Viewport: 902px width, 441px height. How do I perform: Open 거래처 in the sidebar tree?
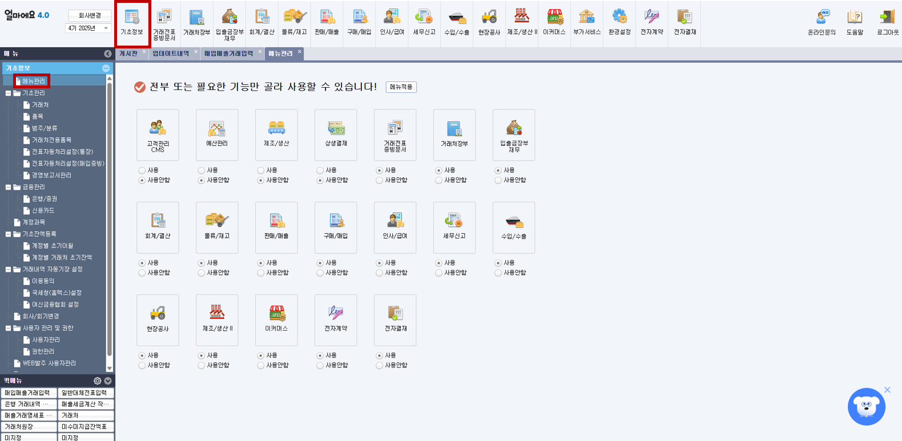click(x=40, y=105)
